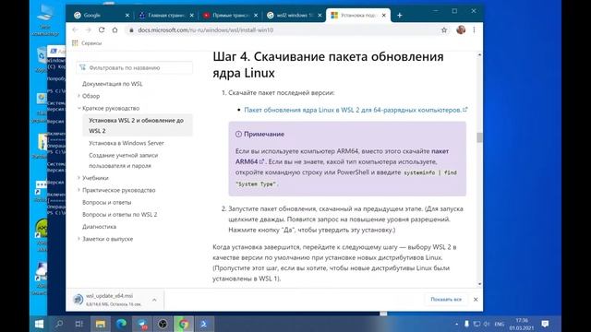Switch to the wsl2 windows search tab
Image resolution: width=591 pixels, height=332 pixels.
pyautogui.click(x=292, y=16)
